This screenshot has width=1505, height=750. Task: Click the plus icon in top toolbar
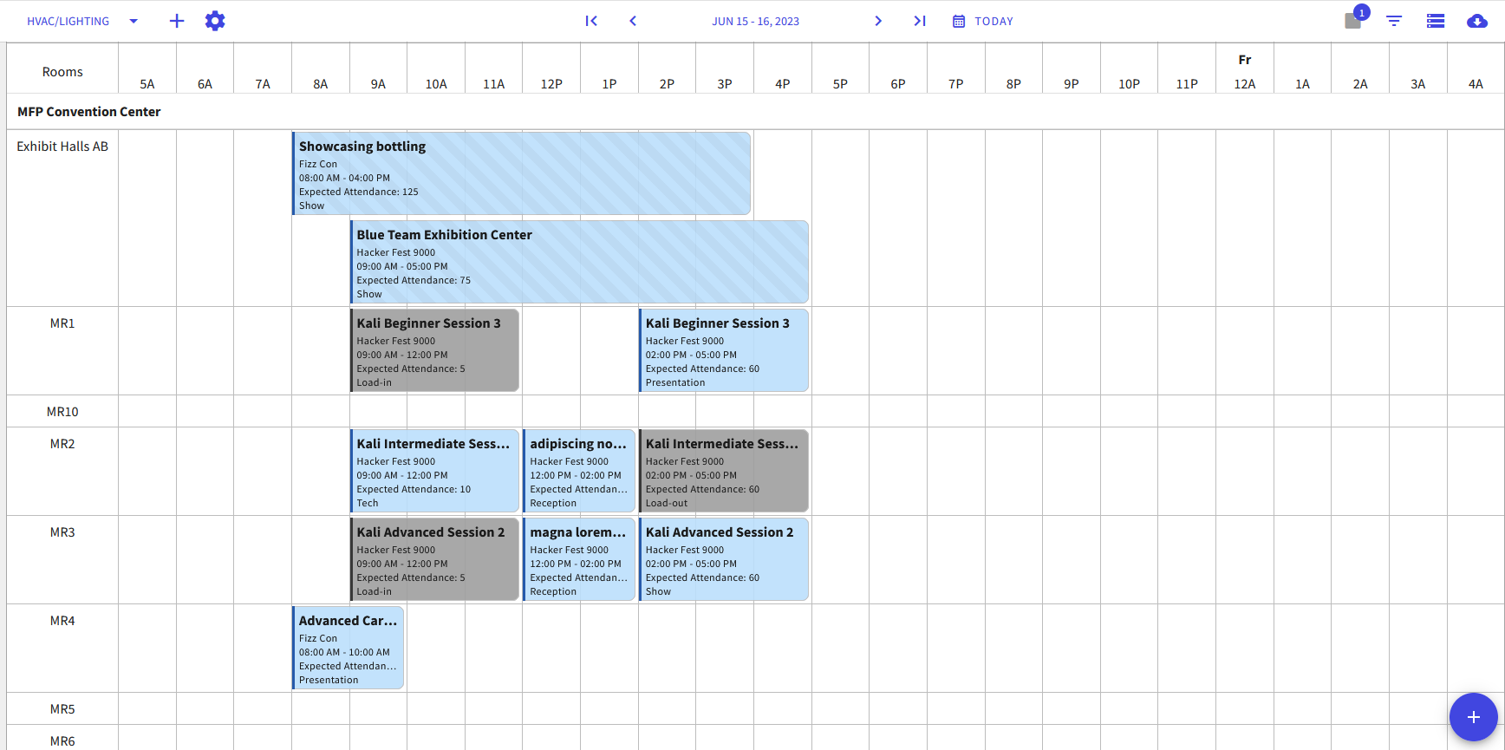177,21
